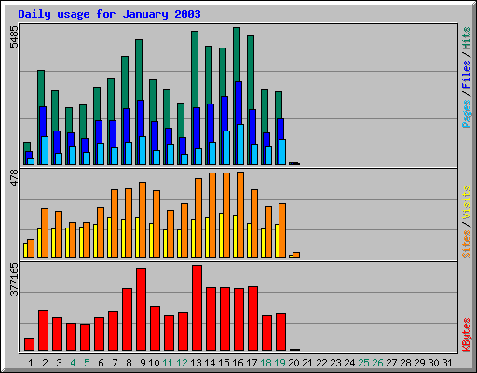Click the Sites legend label

tap(467, 244)
